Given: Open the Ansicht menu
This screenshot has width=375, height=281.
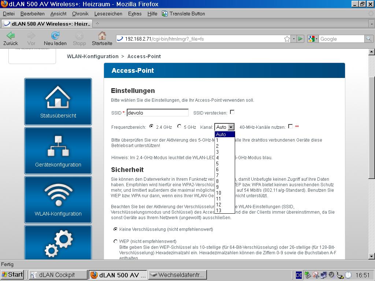Looking at the screenshot, I should point(58,14).
